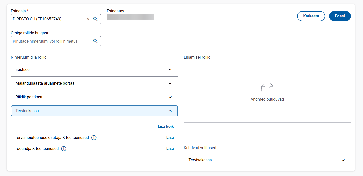363x176 pixels.
Task: Show info for Tööandja X-tee teenused
Action: coord(64,149)
